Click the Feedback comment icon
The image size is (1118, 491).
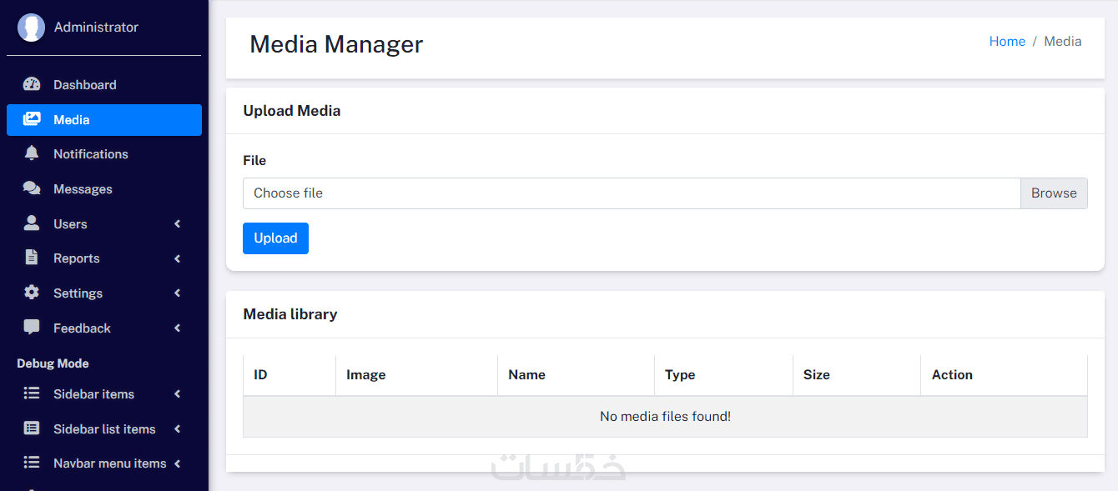32,328
